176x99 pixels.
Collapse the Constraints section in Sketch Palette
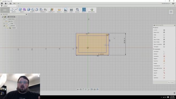(x=153, y=49)
